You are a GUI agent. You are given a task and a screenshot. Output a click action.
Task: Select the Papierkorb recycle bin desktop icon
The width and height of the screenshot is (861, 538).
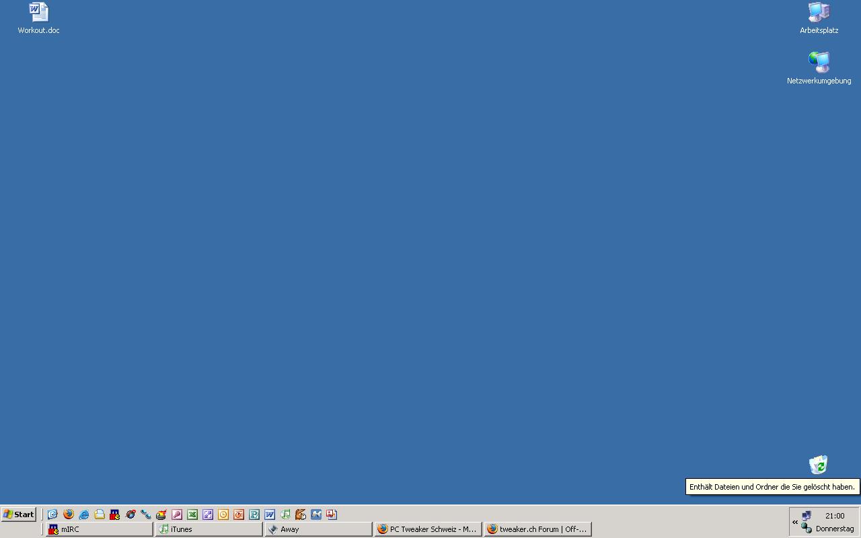pos(818,465)
